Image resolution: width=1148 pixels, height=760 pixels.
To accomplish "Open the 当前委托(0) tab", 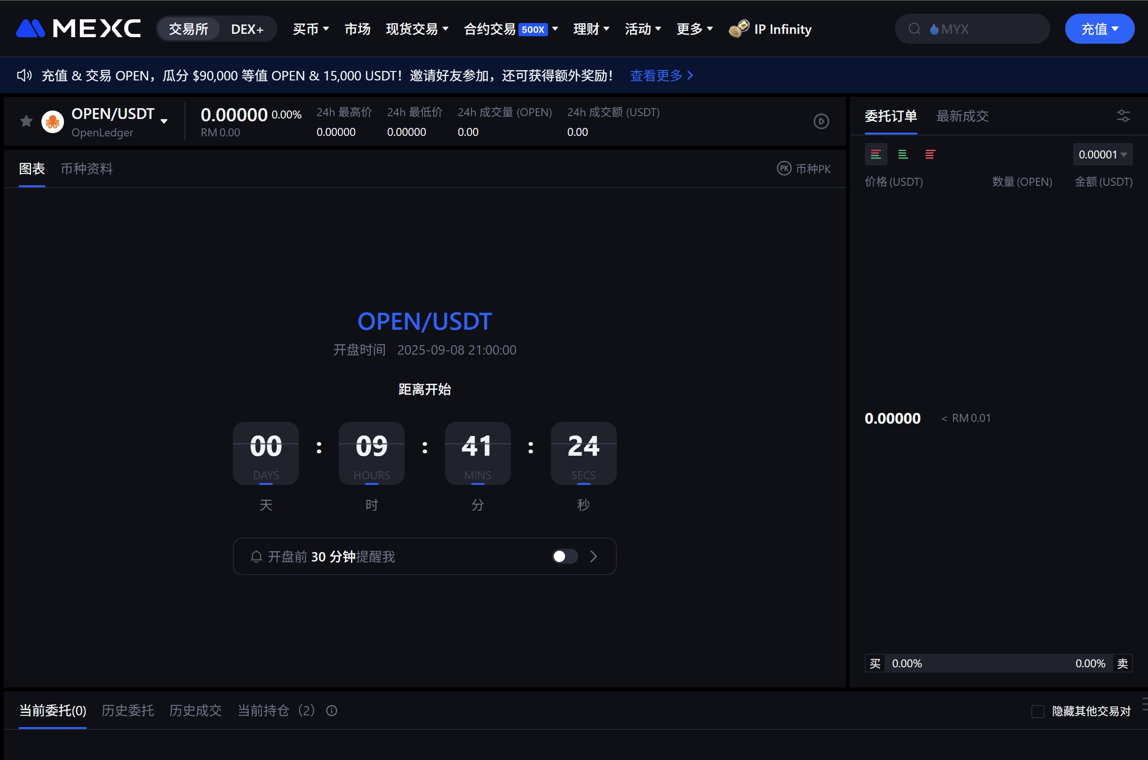I will tap(52, 711).
